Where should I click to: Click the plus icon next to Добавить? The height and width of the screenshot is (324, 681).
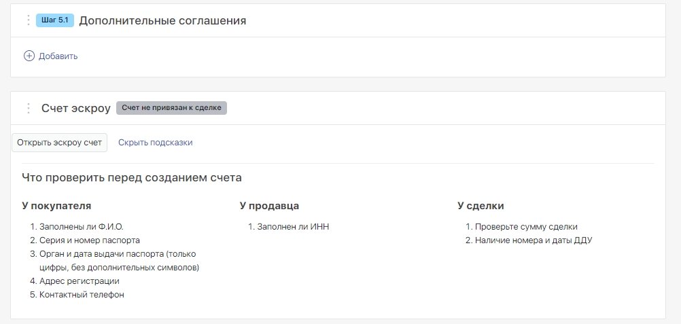tap(29, 56)
